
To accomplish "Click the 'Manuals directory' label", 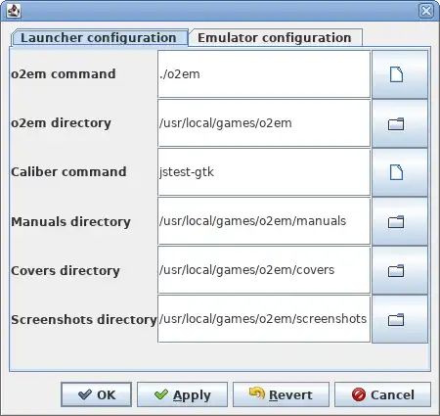I will pos(70,222).
